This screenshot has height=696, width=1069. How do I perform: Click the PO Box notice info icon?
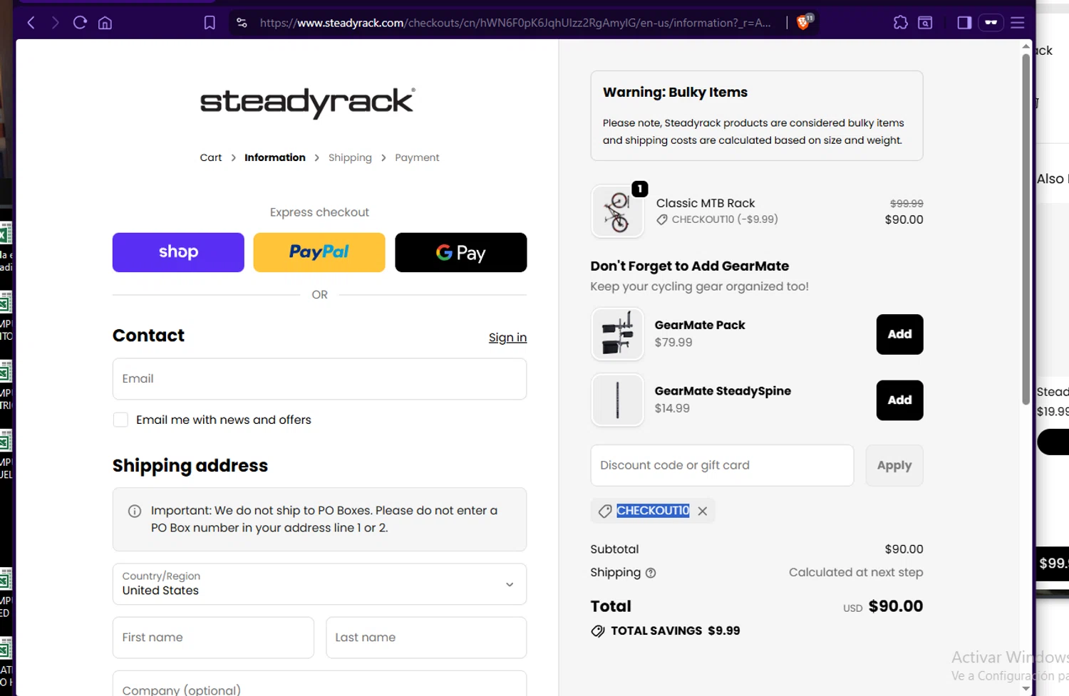tap(135, 511)
